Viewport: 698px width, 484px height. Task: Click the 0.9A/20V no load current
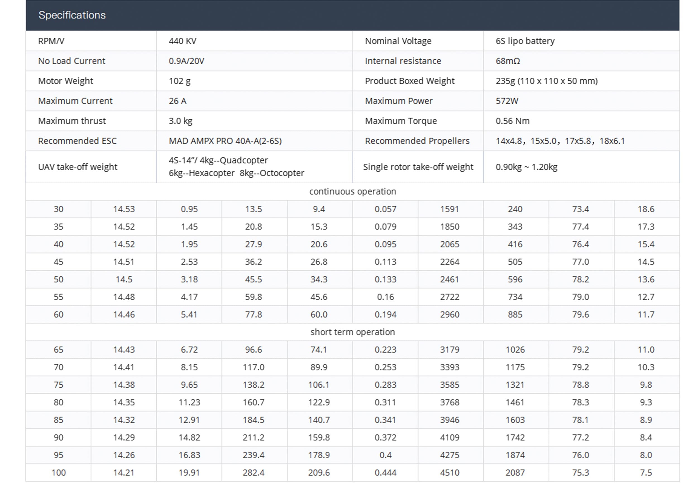coord(187,61)
